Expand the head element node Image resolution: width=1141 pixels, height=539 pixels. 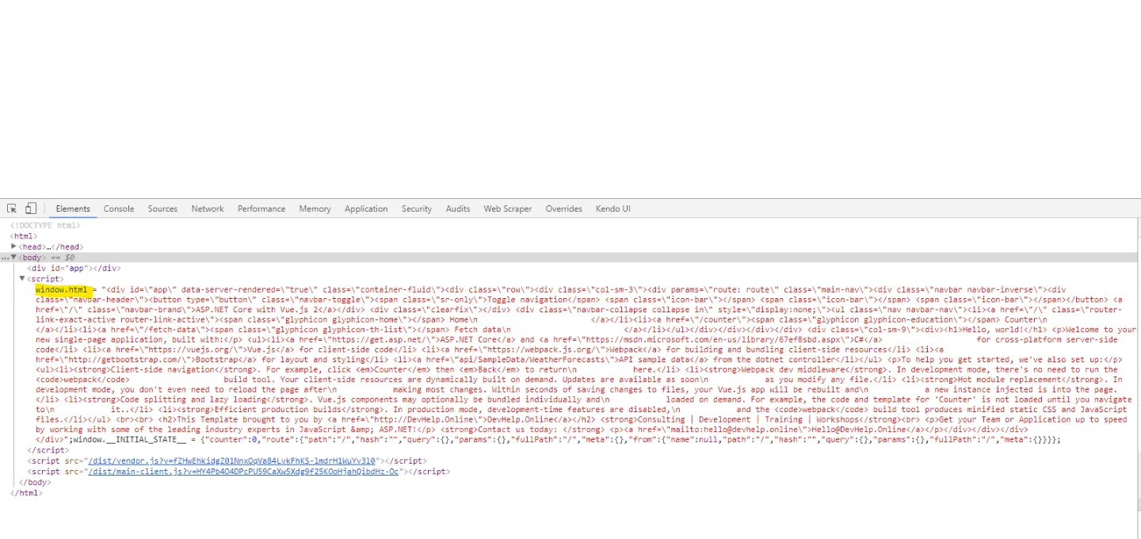point(14,247)
